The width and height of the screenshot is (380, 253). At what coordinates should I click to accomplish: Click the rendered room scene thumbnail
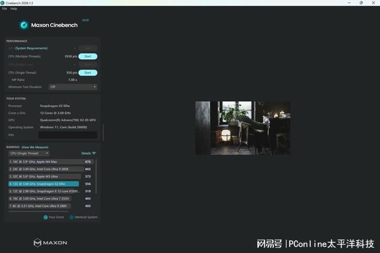(x=242, y=128)
